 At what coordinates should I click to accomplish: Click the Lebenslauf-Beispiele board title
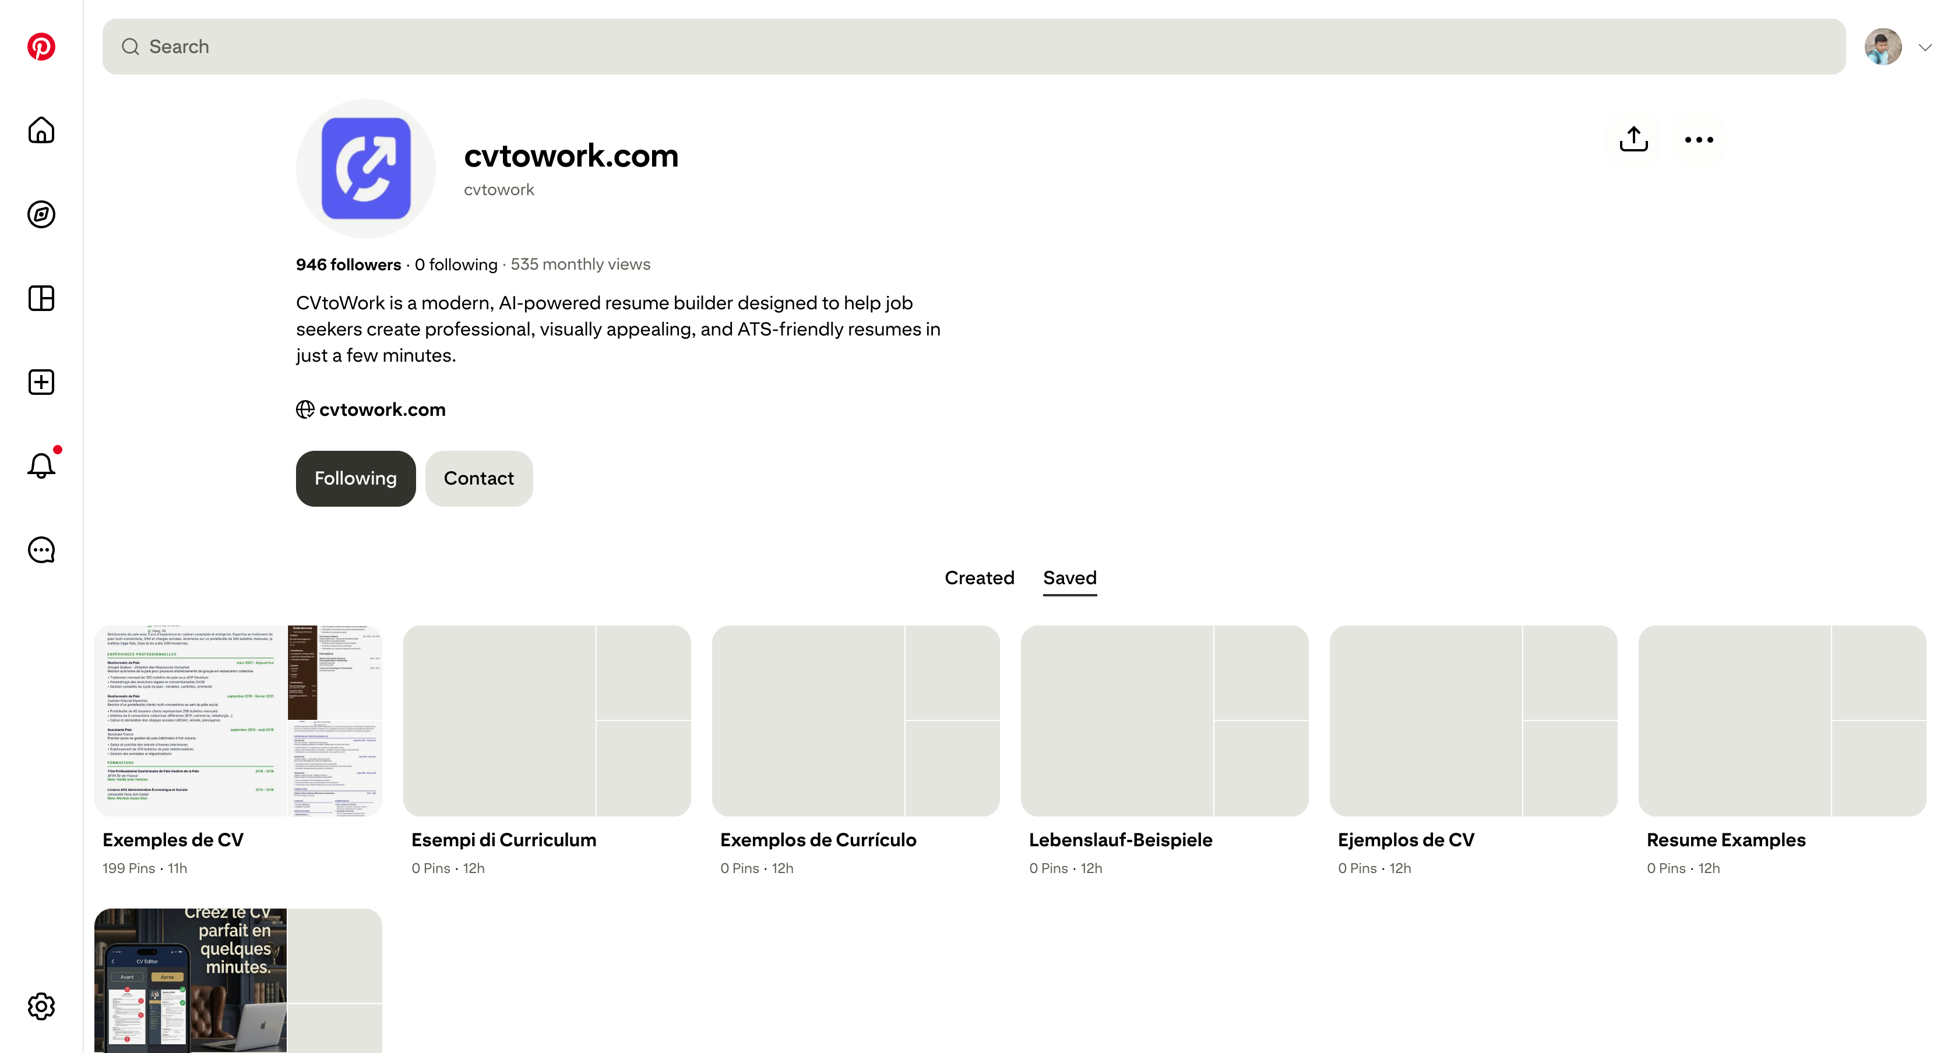tap(1121, 840)
